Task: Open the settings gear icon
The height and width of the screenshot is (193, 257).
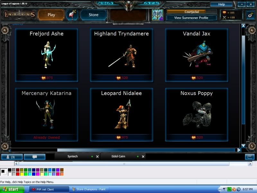Action: point(250,15)
